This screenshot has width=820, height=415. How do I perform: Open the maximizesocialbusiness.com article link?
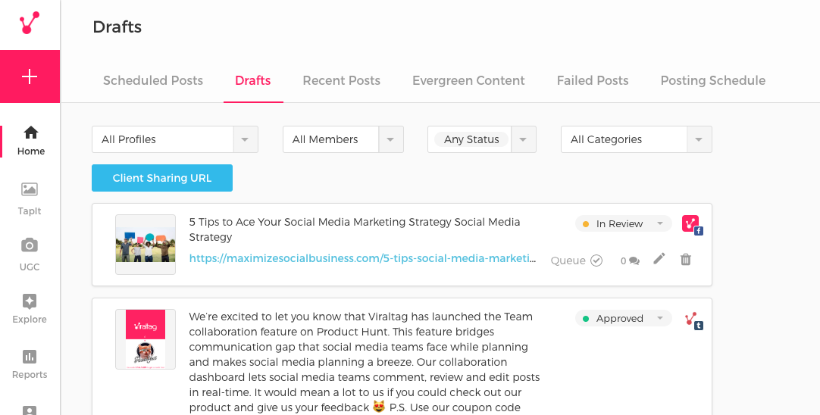pos(362,258)
